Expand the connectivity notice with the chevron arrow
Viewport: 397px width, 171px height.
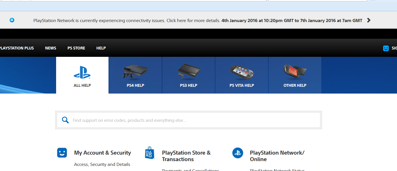pyautogui.click(x=369, y=20)
